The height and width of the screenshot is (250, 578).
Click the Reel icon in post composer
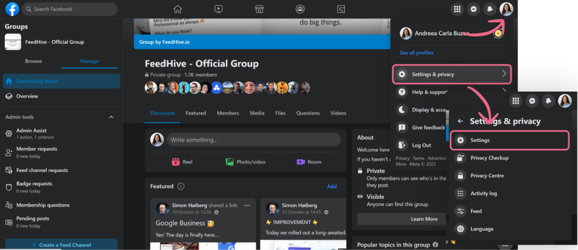[x=176, y=162]
